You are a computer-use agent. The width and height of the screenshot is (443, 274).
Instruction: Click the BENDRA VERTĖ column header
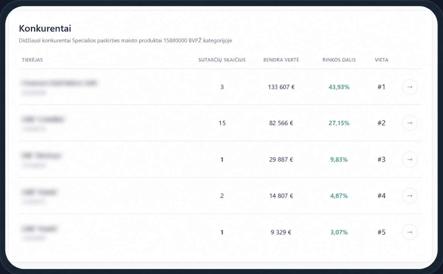[281, 60]
